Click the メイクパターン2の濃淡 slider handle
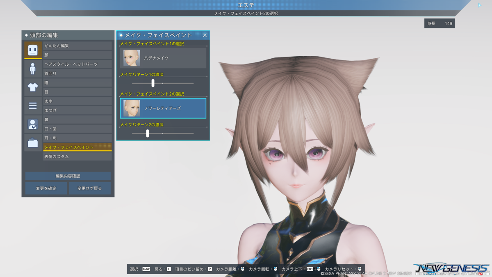The width and height of the screenshot is (492, 277). tap(147, 133)
